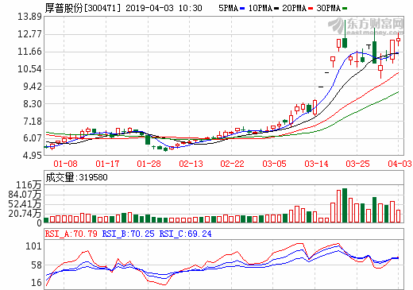This screenshot has height=290, width=413.
Task: Click the date label 02-13
Action: tap(191, 164)
